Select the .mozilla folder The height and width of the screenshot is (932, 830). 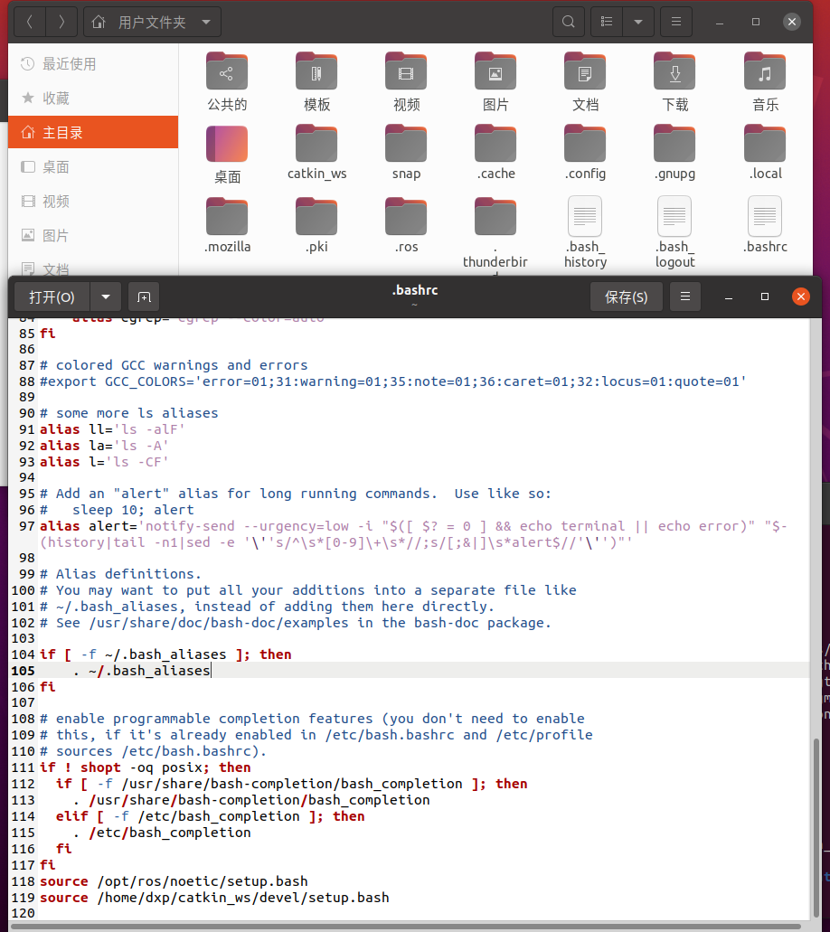coord(227,217)
